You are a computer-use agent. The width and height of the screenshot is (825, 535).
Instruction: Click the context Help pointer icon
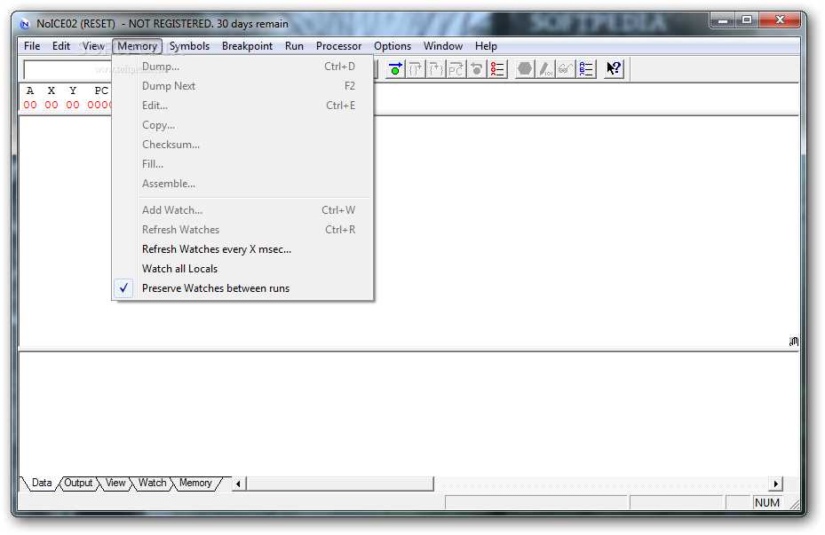[x=614, y=69]
